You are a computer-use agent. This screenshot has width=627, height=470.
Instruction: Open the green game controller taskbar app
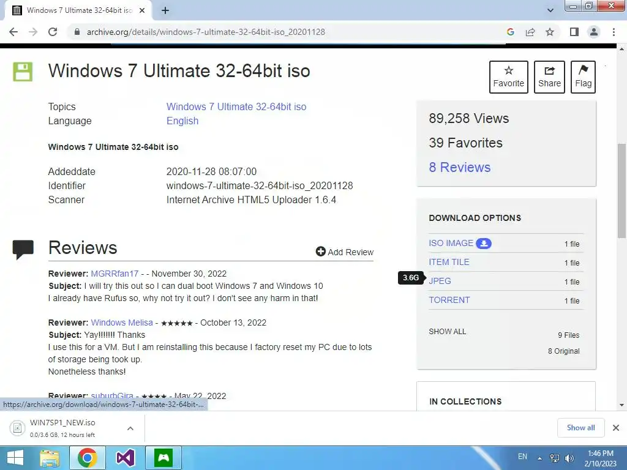[163, 458]
